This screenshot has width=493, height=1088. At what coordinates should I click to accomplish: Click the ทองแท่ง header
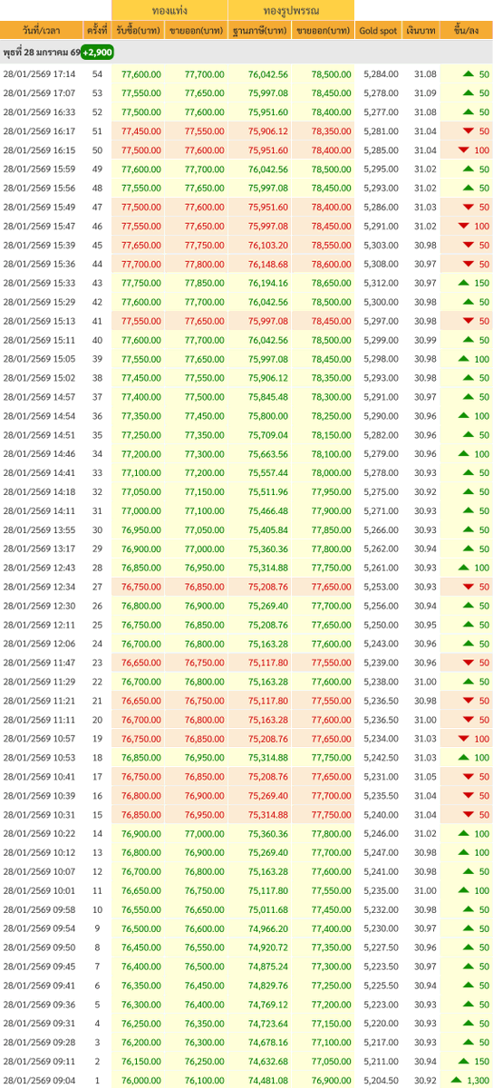(x=169, y=10)
